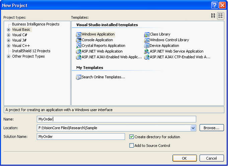Click the Cancel button

pos(212,158)
